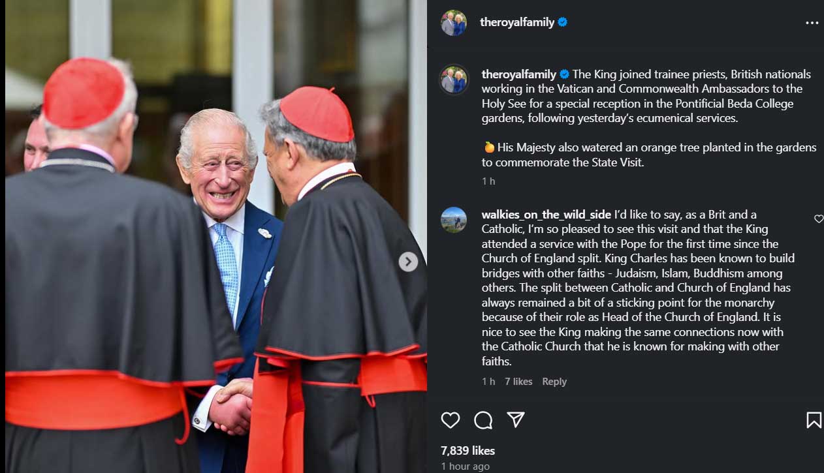Like walkies_on_the_wild_side's comment heart
The height and width of the screenshot is (473, 824).
click(819, 219)
